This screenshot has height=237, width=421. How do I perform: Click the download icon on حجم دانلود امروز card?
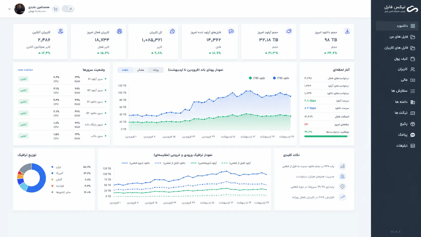click(347, 31)
